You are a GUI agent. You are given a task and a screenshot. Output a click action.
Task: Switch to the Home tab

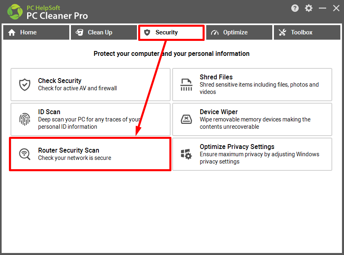coord(36,32)
